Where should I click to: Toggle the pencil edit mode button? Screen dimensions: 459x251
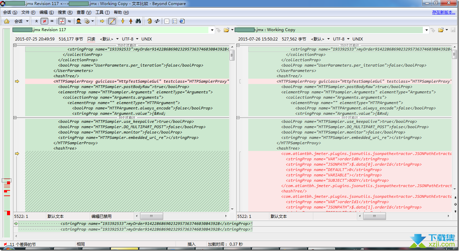coord(112,21)
